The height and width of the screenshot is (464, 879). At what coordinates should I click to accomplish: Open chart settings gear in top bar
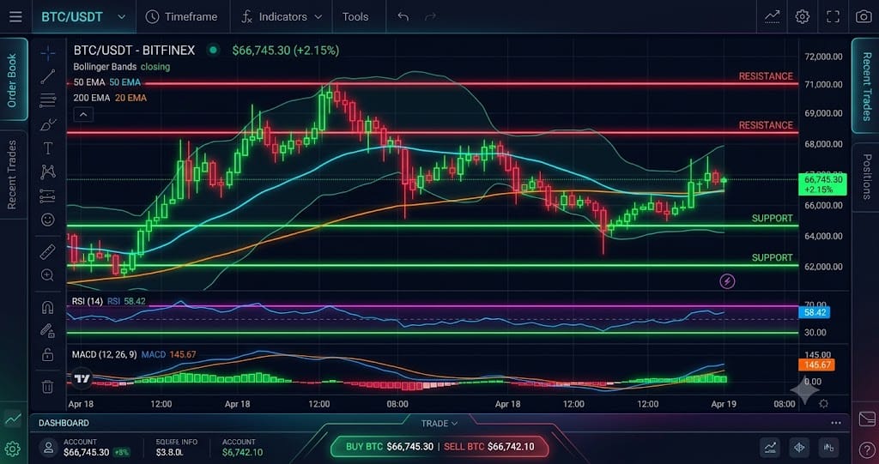[803, 17]
